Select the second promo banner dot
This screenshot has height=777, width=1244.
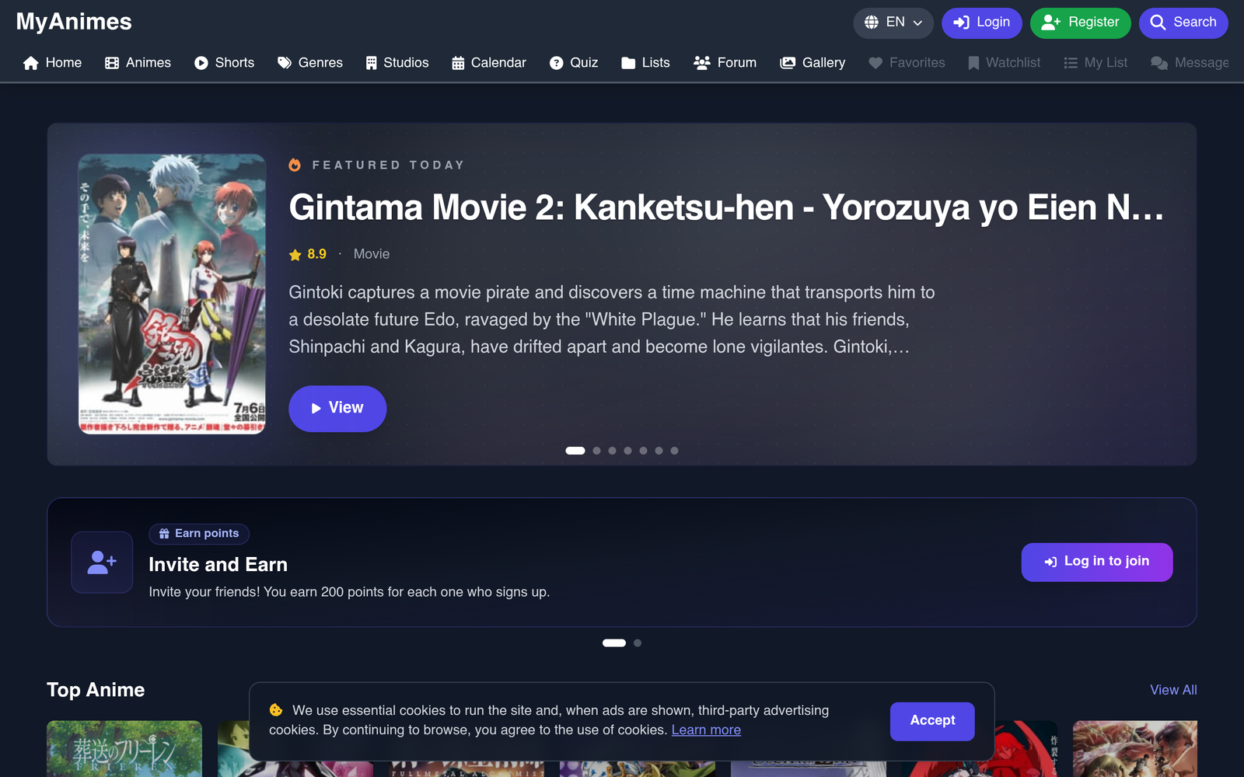pyautogui.click(x=638, y=643)
